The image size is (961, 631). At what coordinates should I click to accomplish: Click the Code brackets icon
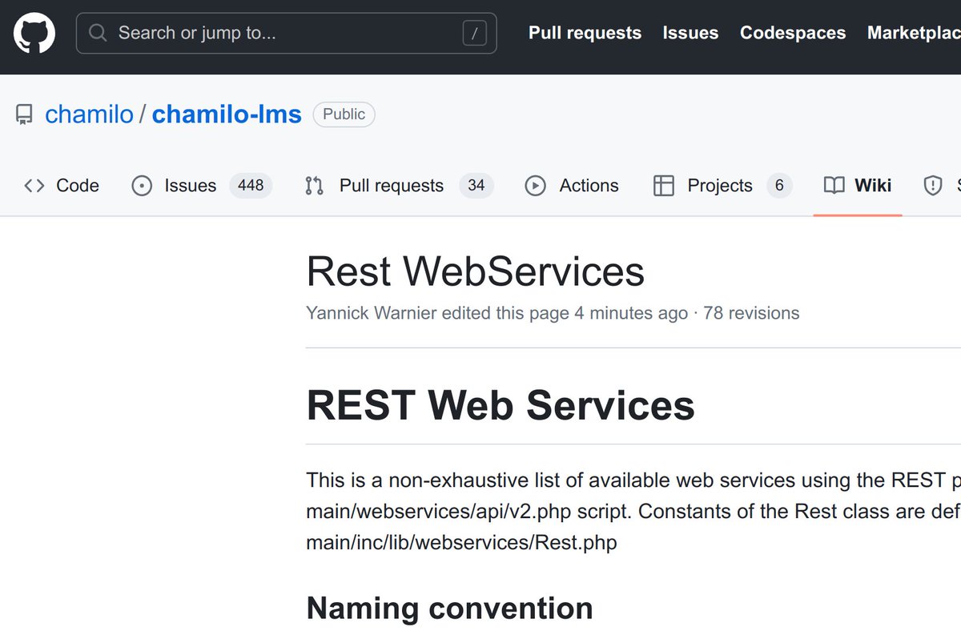(34, 186)
